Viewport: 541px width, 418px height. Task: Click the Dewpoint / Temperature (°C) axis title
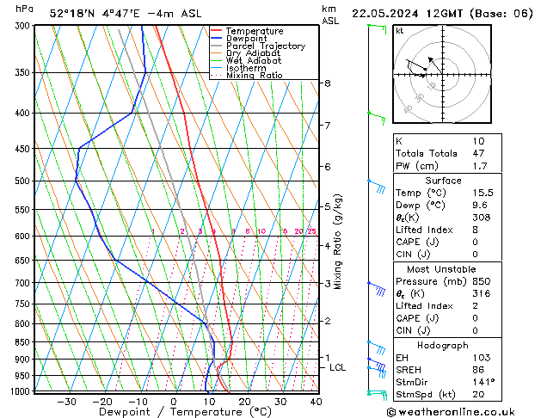(185, 412)
